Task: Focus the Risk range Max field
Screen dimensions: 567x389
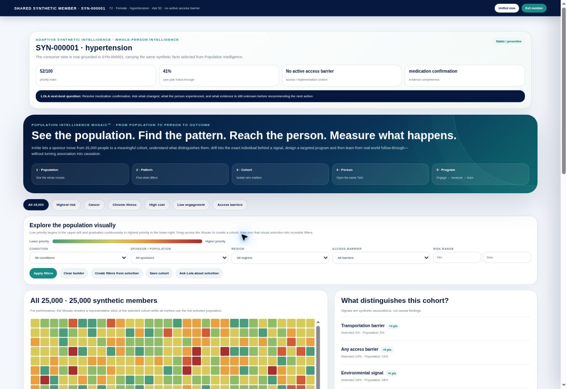Action: click(x=507, y=257)
